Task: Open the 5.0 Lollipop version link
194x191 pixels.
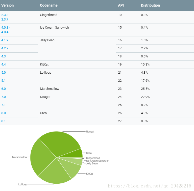Action: tap(4, 73)
